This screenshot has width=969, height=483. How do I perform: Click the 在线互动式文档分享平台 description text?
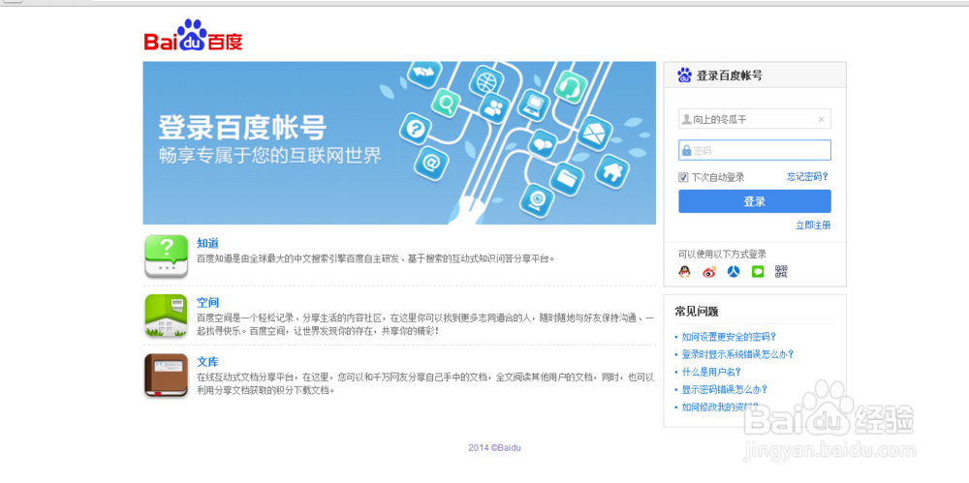click(x=425, y=383)
